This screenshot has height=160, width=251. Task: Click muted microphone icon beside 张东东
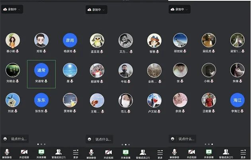46,111
